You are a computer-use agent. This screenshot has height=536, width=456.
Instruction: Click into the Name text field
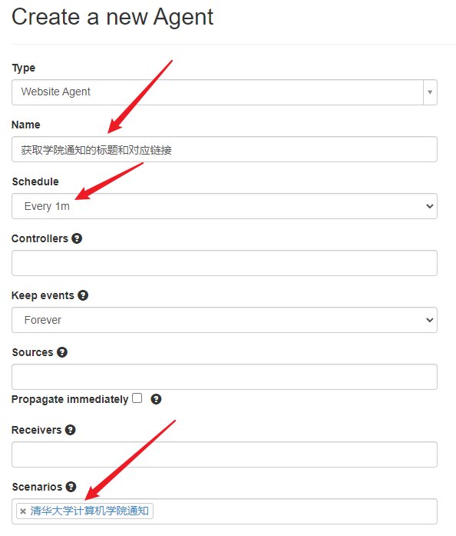click(x=224, y=149)
